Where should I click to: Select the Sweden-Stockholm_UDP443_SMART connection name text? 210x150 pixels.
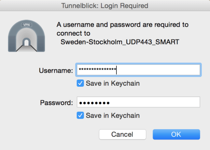coord(120,42)
